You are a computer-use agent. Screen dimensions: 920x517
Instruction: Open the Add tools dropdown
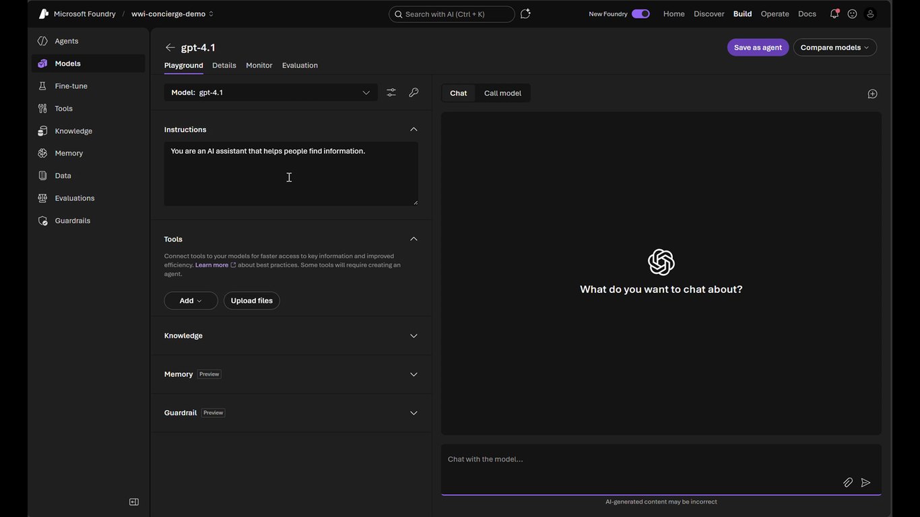pos(191,300)
